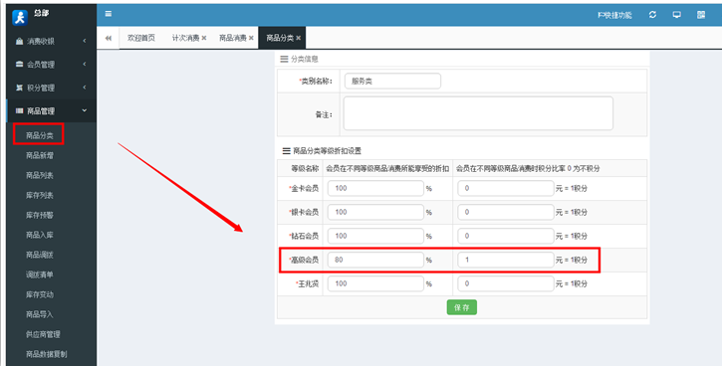This screenshot has height=366, width=722.
Task: Click the 总部 label in the header
Action: pos(41,13)
